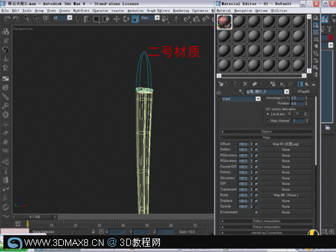The width and height of the screenshot is (336, 252).
Task: Open the File menu
Action: [x=5, y=11]
